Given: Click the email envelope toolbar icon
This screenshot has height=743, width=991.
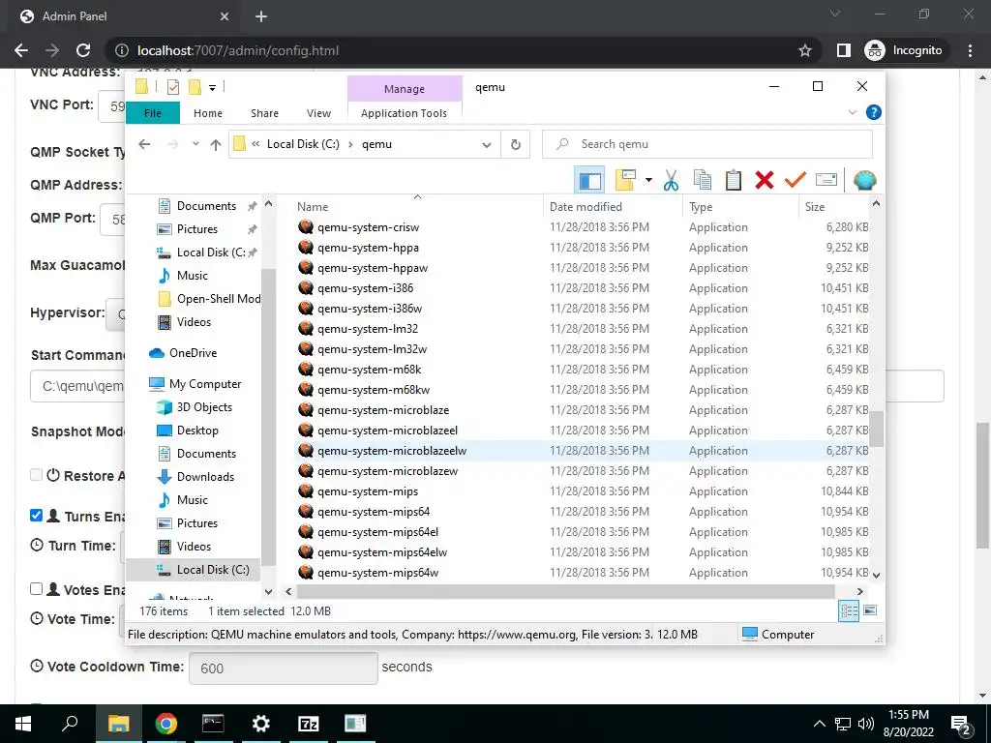Looking at the screenshot, I should coord(826,181).
